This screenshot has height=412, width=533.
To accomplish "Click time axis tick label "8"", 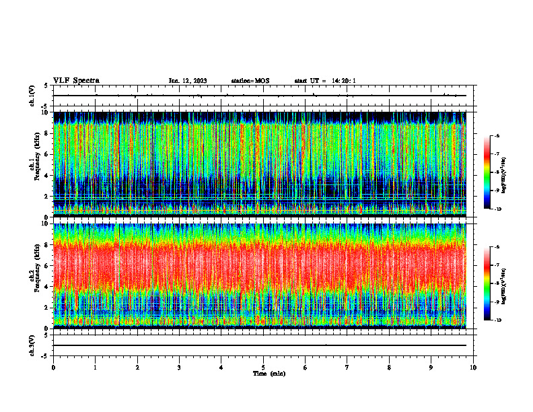I will pos(389,368).
